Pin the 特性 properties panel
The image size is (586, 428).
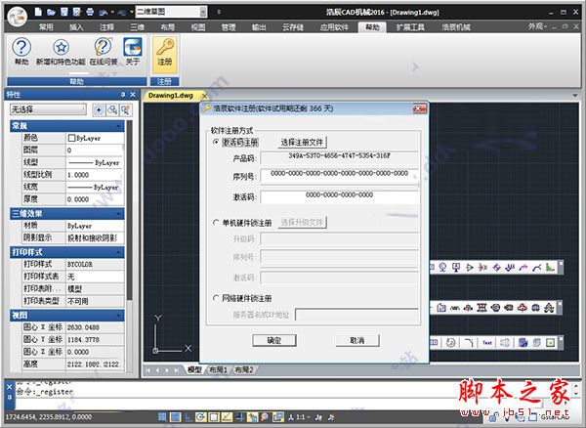pyautogui.click(x=123, y=95)
